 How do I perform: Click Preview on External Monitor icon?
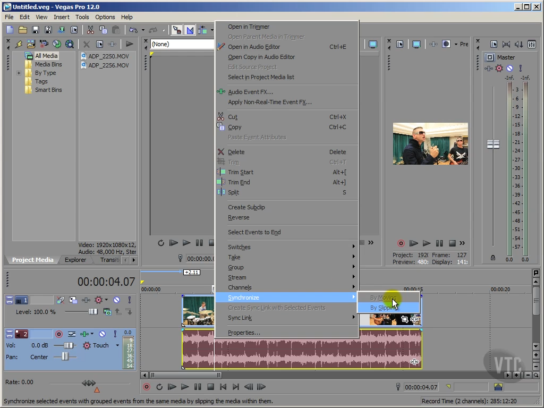pyautogui.click(x=416, y=44)
